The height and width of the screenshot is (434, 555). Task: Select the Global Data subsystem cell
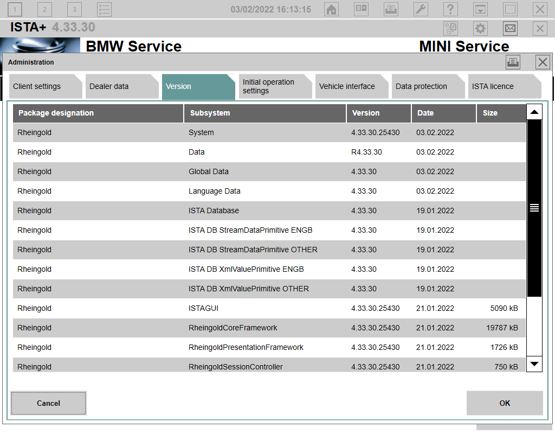point(209,171)
